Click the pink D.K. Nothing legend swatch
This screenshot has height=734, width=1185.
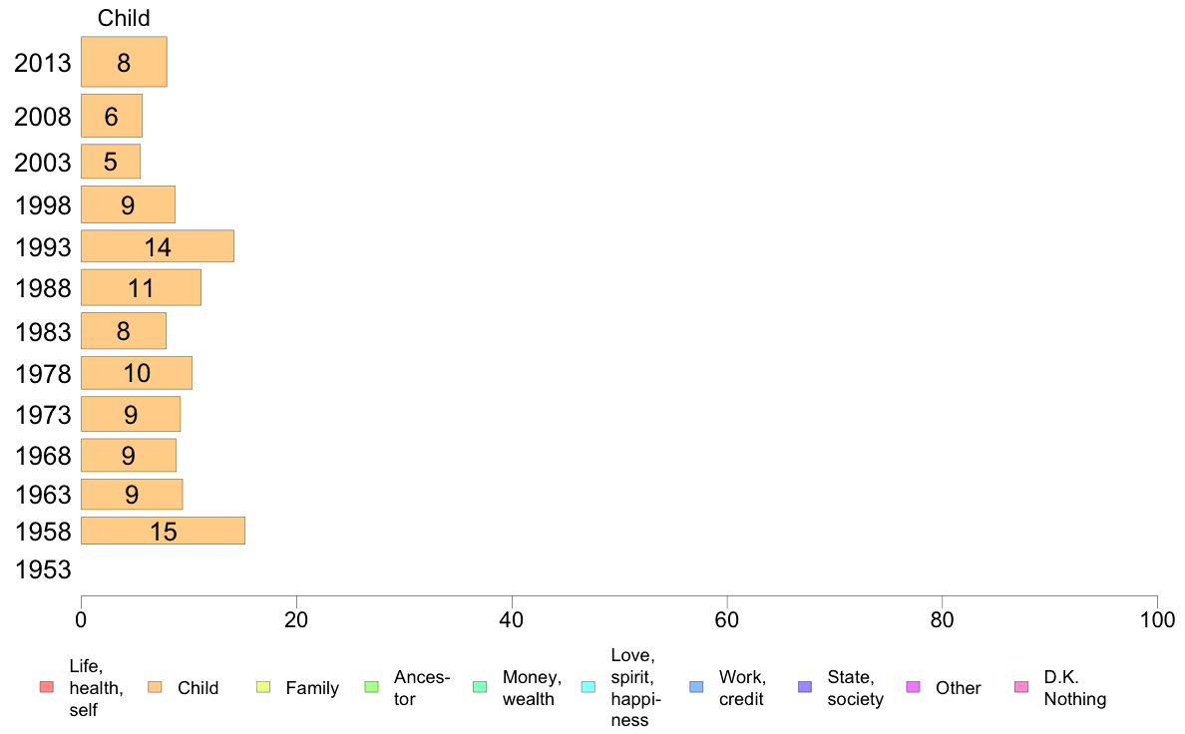click(1021, 687)
